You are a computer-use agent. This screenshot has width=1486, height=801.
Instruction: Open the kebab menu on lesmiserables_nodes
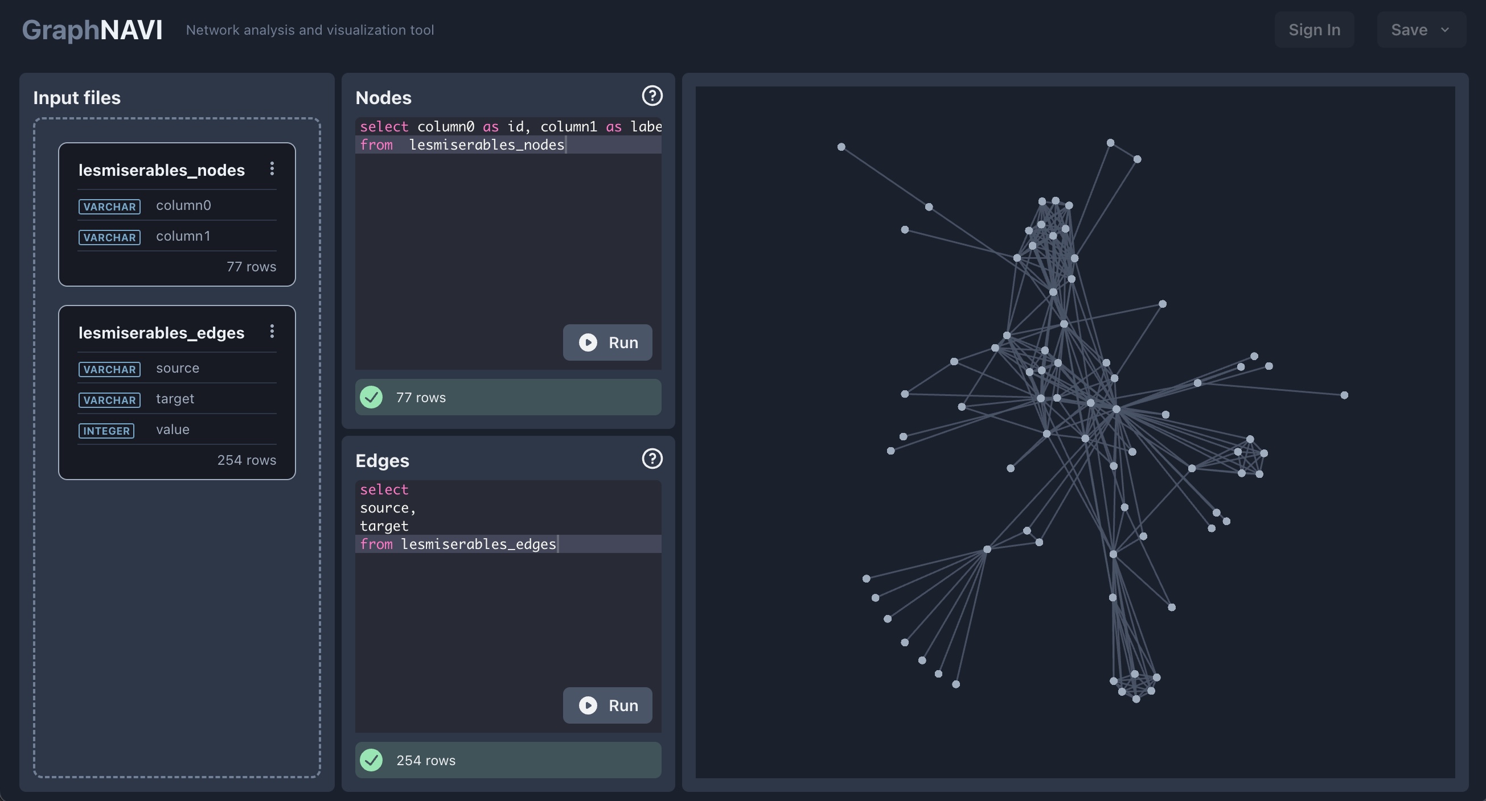tap(272, 169)
